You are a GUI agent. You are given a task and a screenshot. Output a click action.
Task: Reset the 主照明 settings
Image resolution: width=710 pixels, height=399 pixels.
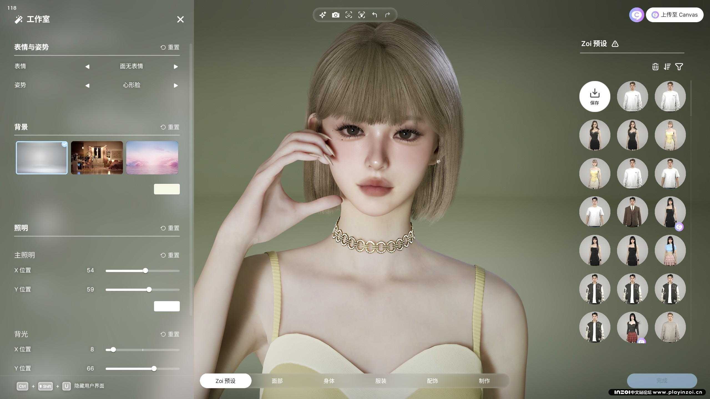tap(170, 255)
